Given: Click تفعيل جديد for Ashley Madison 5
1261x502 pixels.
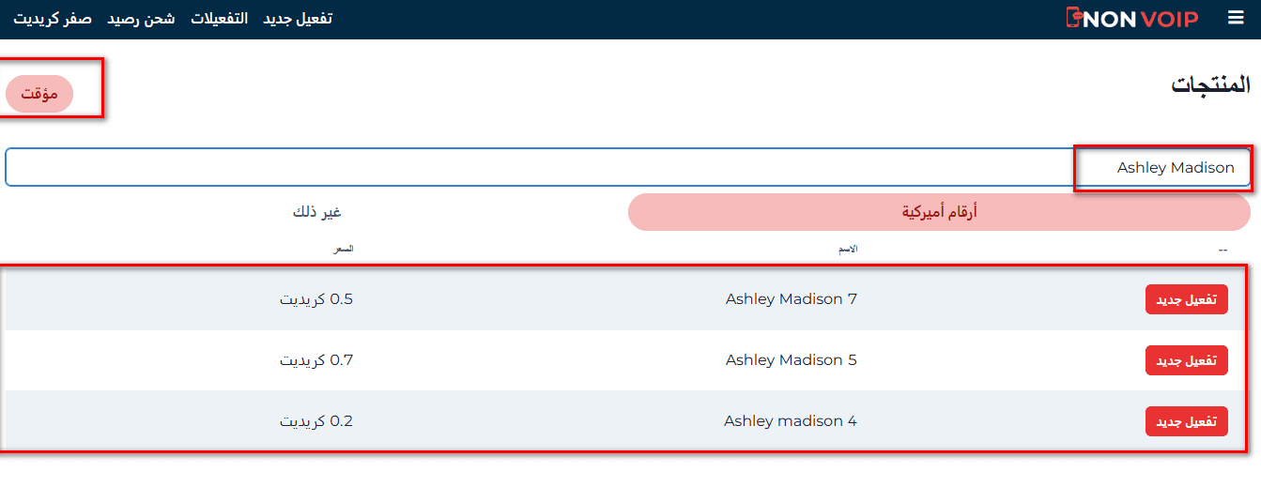Looking at the screenshot, I should click(x=1186, y=360).
